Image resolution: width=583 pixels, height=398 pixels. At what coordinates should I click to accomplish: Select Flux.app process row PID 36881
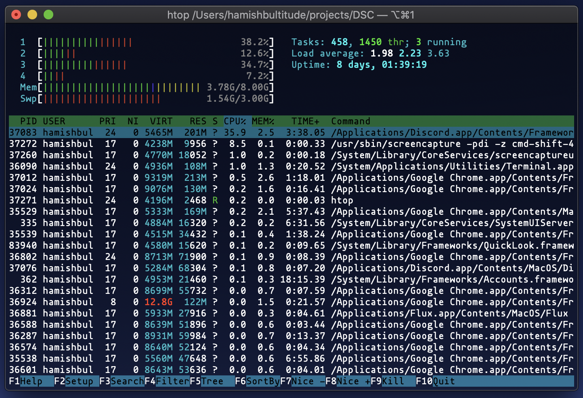click(x=291, y=313)
